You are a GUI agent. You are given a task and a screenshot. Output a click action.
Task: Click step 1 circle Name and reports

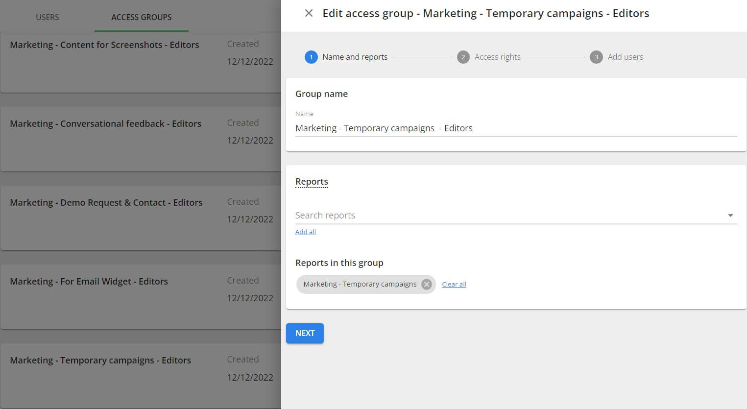311,57
